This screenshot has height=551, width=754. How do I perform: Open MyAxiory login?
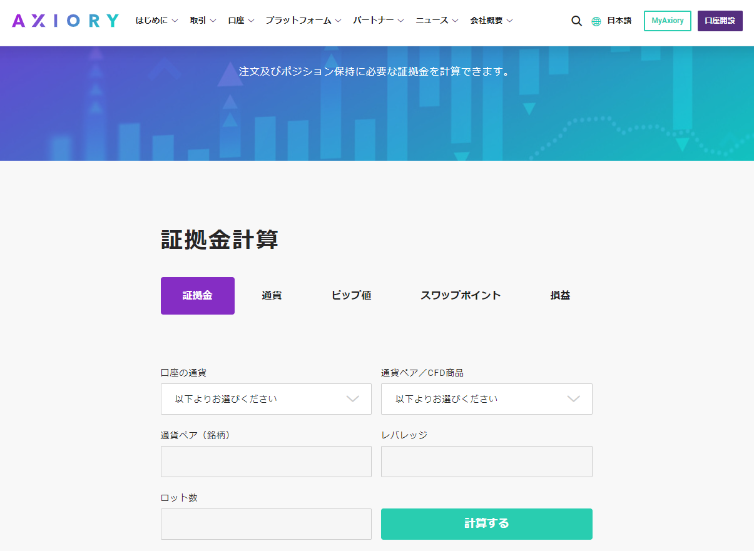[667, 21]
